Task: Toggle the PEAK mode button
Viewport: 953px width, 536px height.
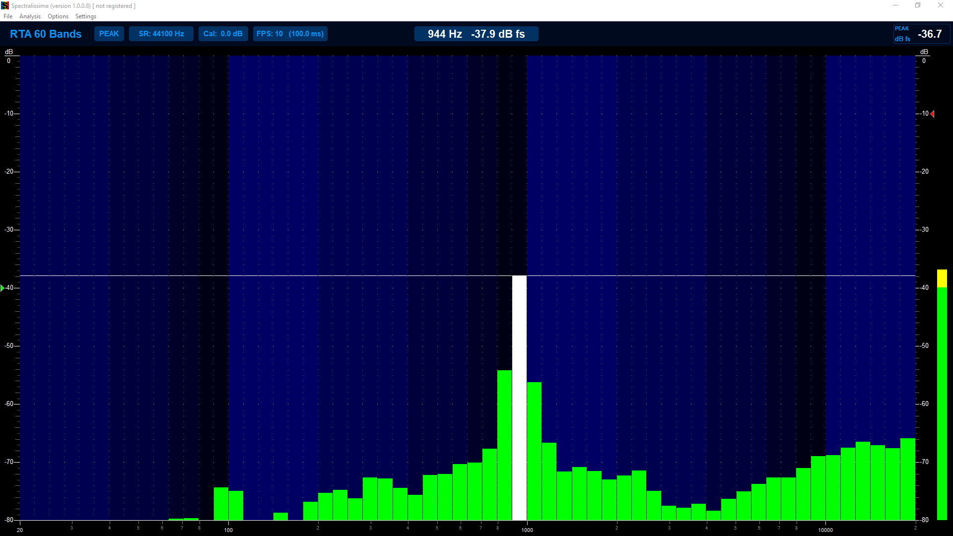Action: 109,34
